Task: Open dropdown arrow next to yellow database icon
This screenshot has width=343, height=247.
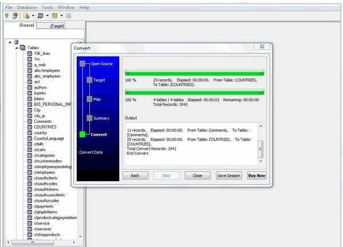Action: click(x=33, y=16)
